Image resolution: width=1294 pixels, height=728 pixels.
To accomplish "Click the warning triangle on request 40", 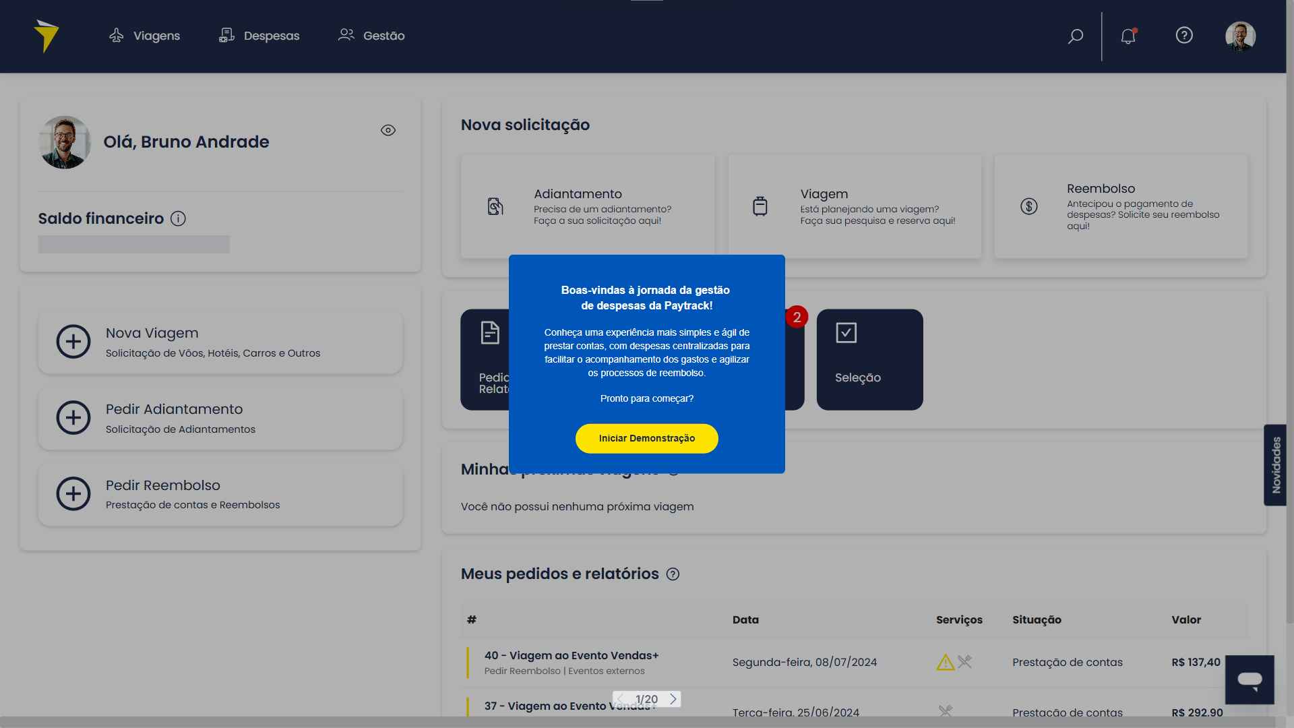I will tap(946, 662).
